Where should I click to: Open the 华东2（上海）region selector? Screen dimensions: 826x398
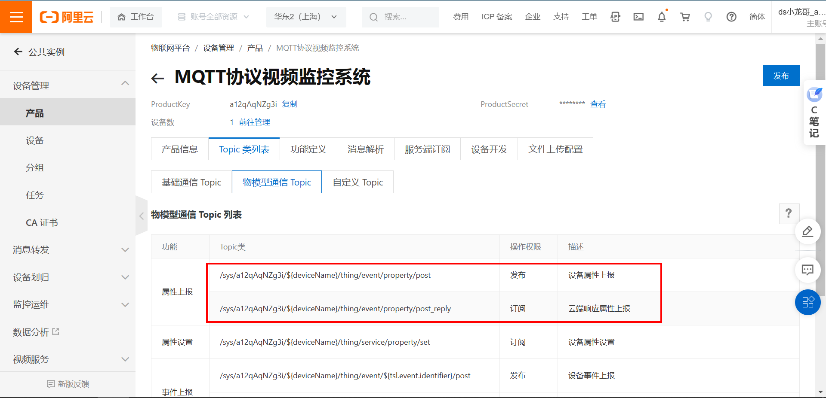click(306, 17)
